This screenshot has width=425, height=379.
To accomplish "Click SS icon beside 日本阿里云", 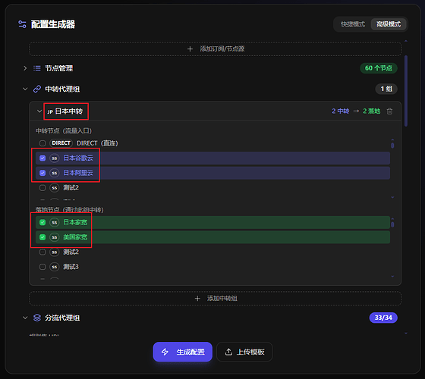I will click(x=55, y=173).
